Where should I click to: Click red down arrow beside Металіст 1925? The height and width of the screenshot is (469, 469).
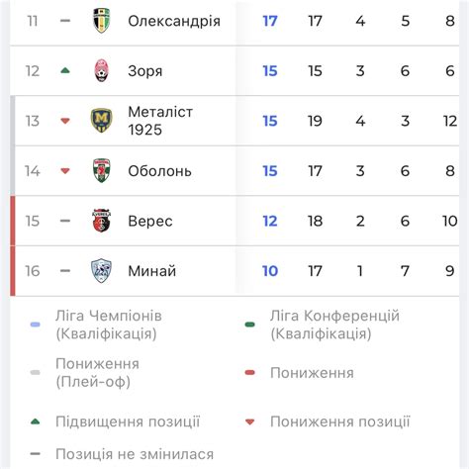[65, 121]
